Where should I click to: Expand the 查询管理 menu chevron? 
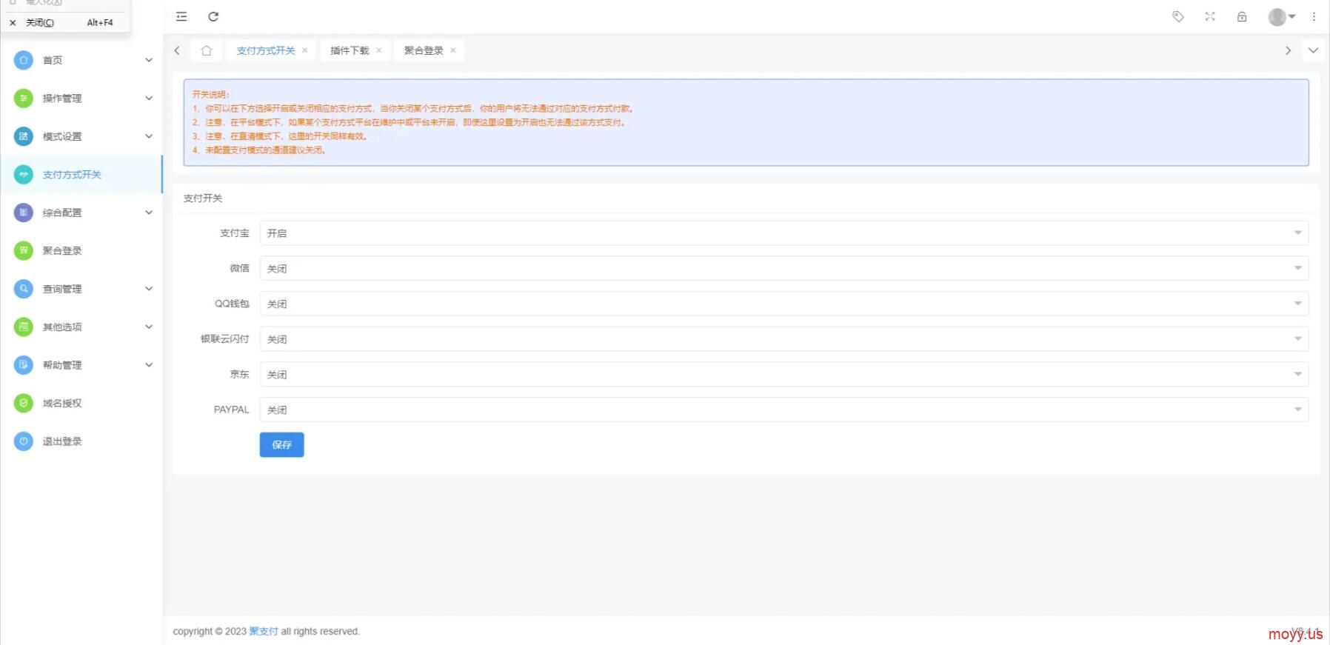pos(149,289)
